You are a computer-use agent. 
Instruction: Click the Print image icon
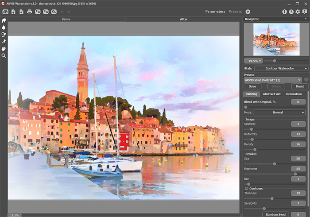tap(29, 12)
